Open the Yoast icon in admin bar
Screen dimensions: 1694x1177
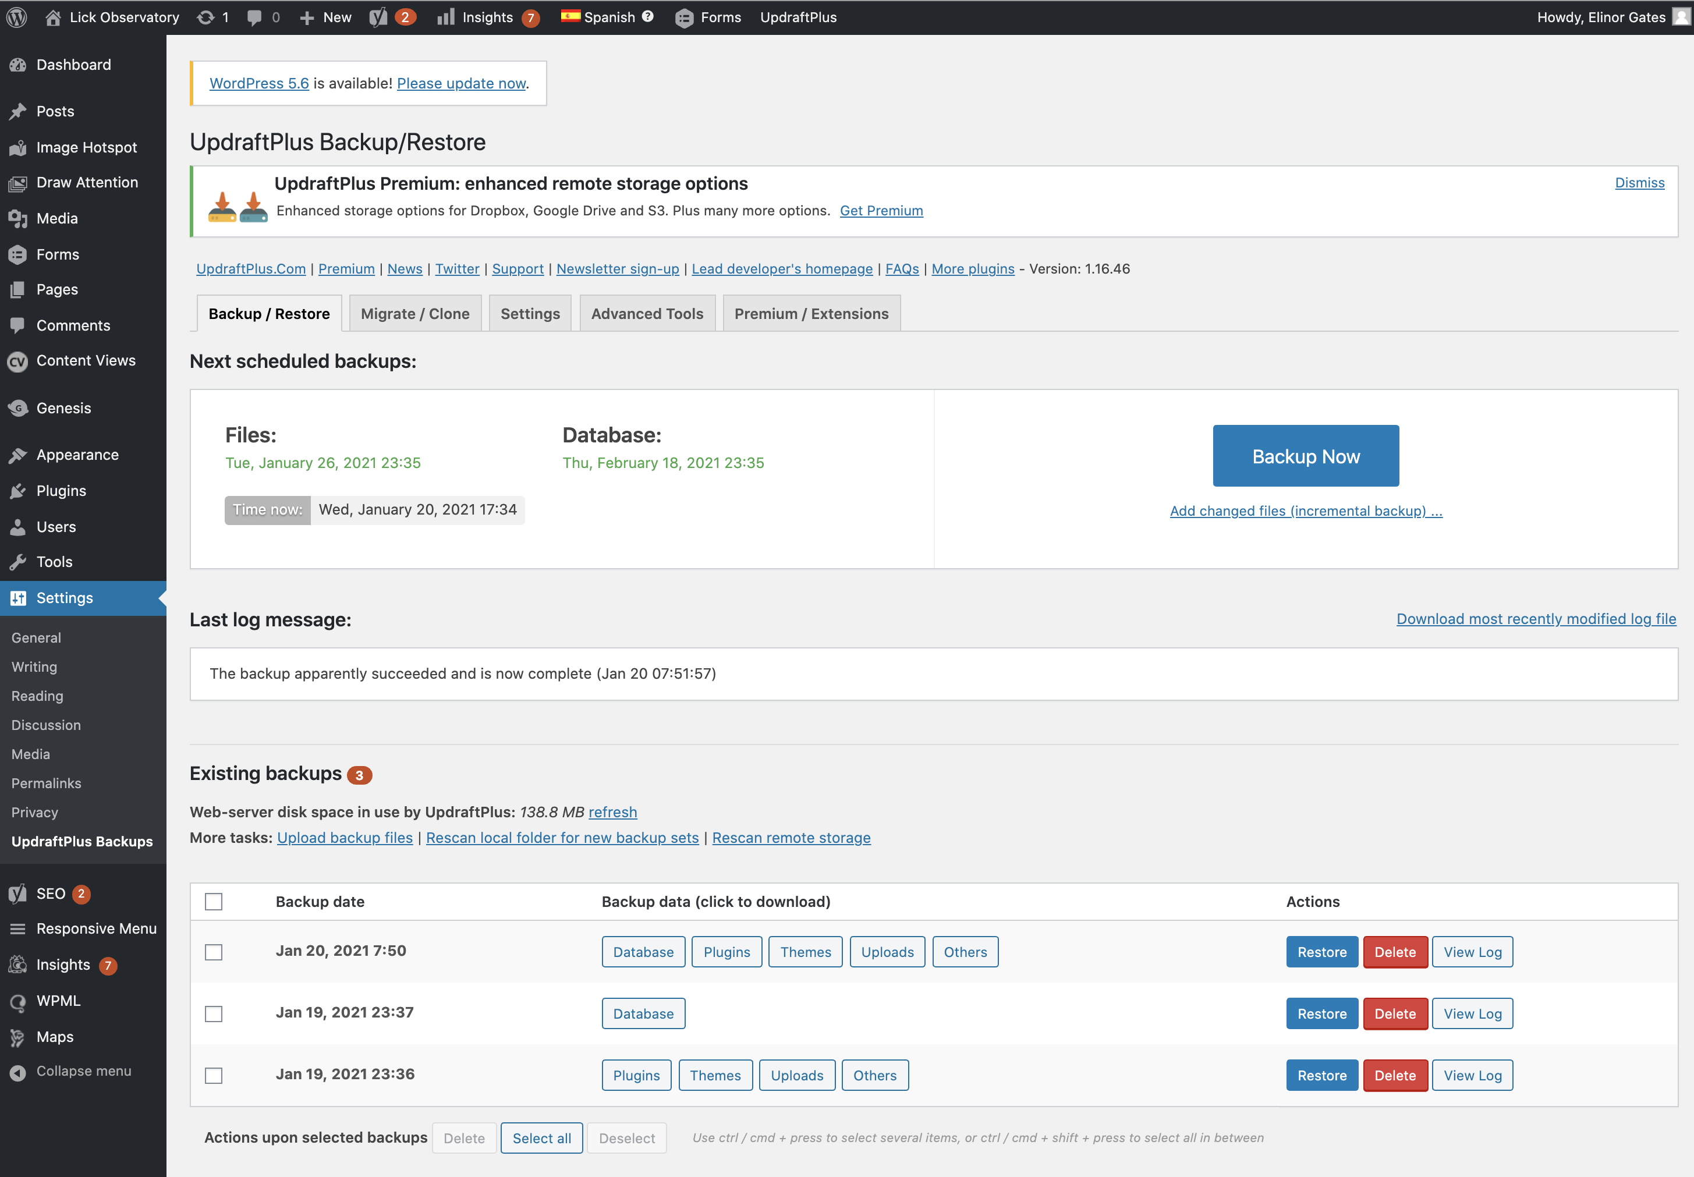[x=378, y=17]
